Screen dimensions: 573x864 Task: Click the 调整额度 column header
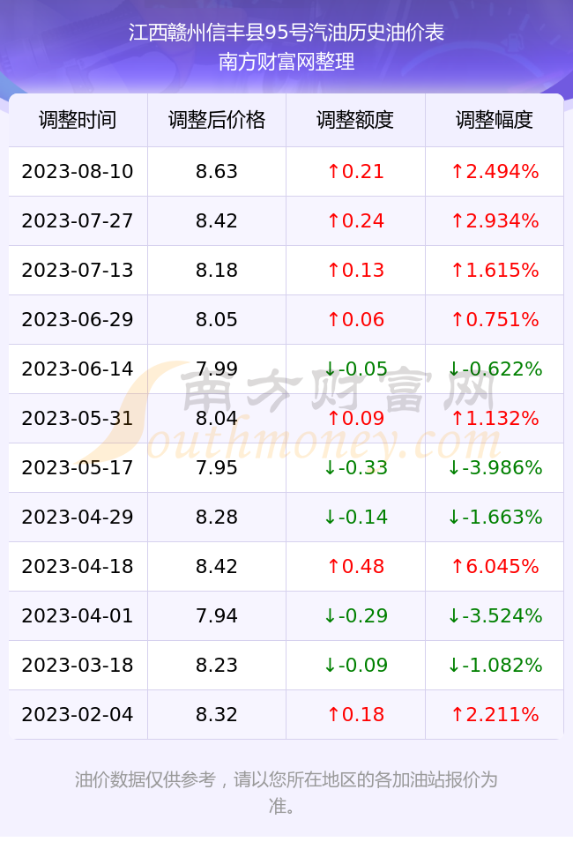pyautogui.click(x=355, y=120)
